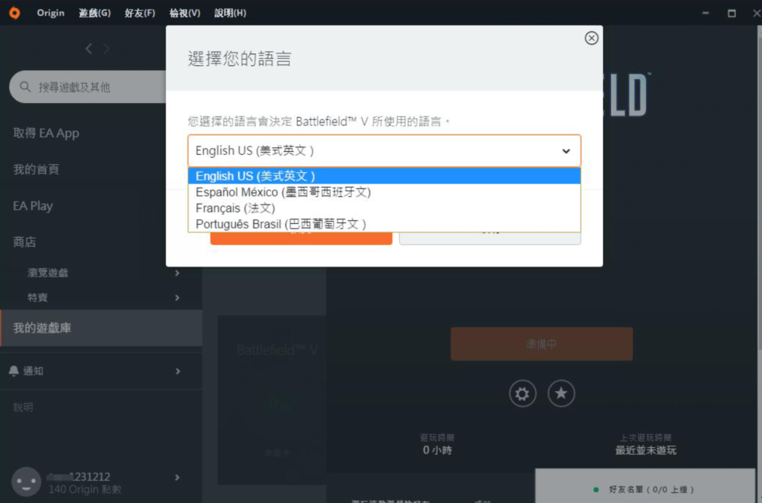Go to 我的首頁

[x=36, y=169]
